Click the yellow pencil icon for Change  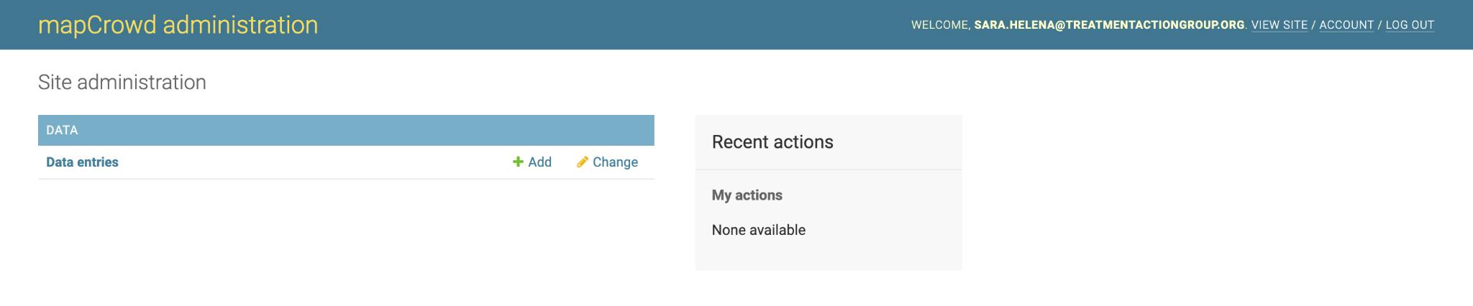[583, 162]
